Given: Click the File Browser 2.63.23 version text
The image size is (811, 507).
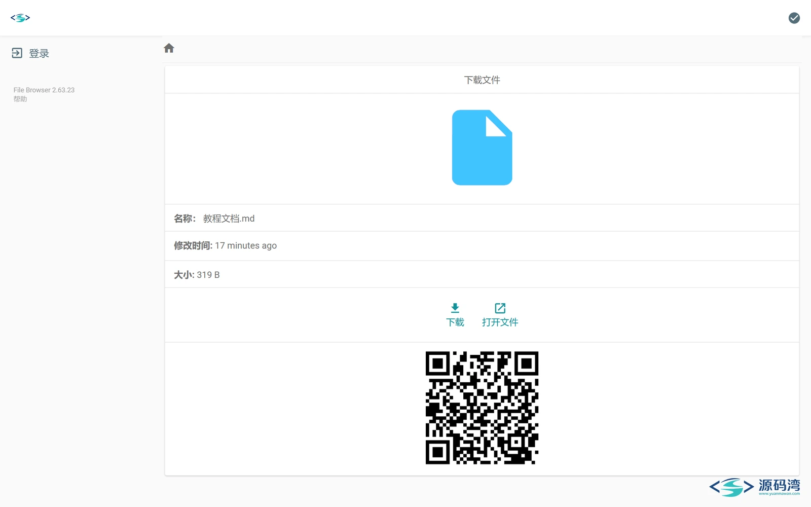Looking at the screenshot, I should pyautogui.click(x=44, y=90).
